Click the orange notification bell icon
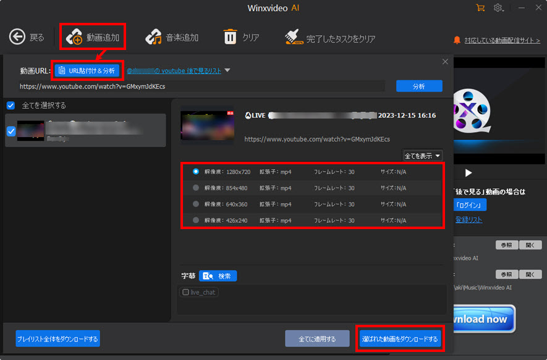The height and width of the screenshot is (360, 547). pos(457,40)
